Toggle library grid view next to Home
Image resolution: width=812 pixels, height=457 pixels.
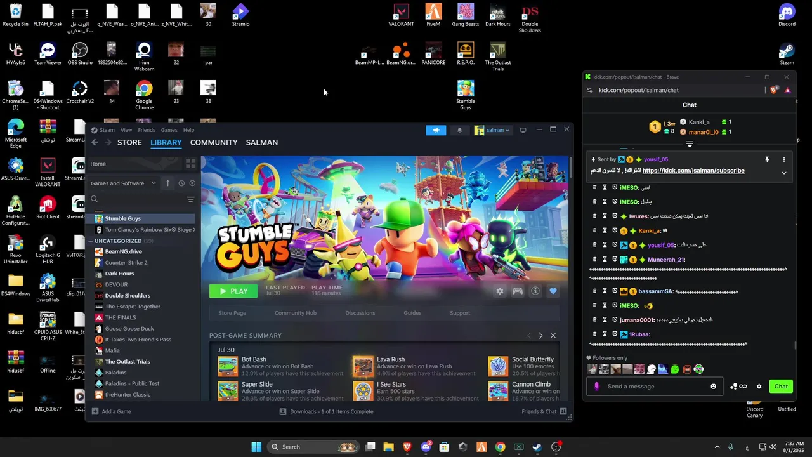(x=190, y=164)
